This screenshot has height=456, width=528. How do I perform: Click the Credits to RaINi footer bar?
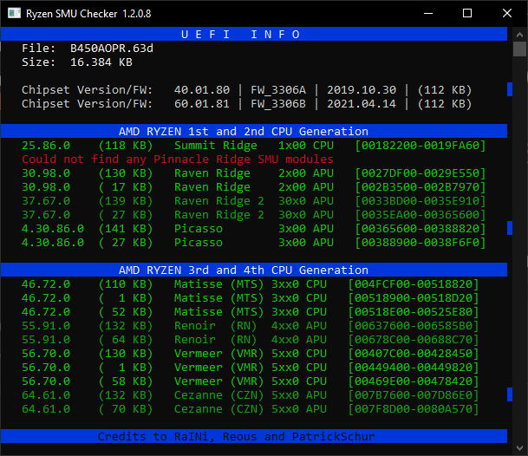(x=254, y=436)
